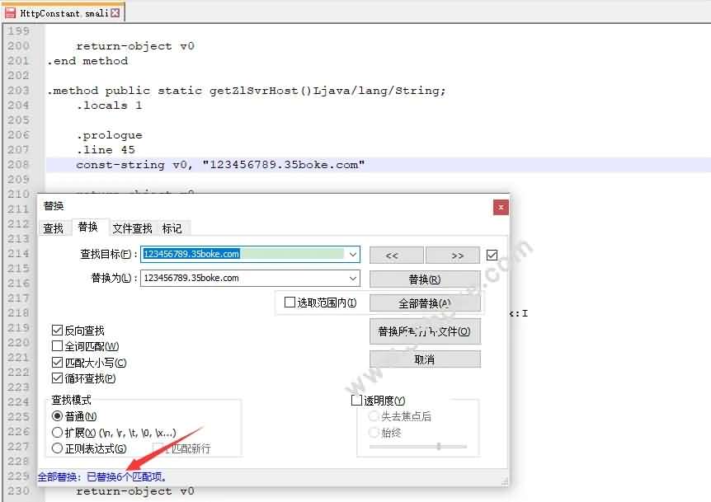Switch to the 标记 tab
The width and height of the screenshot is (711, 502).
click(x=172, y=228)
